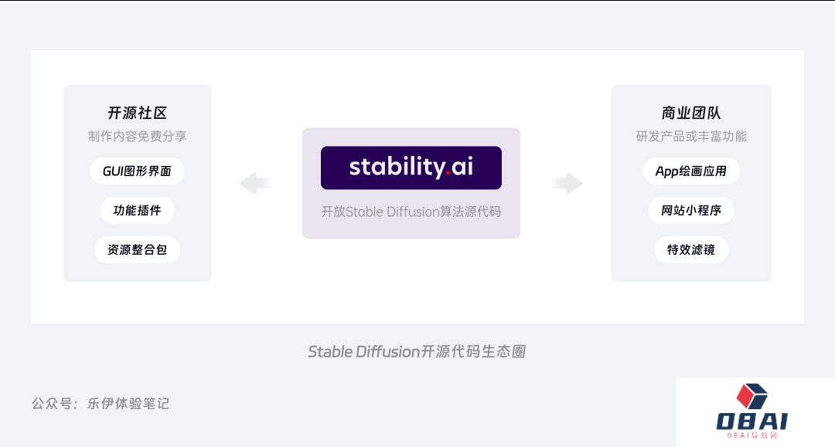
Task: Click the 制作内容免费分享 subtitle
Action: pyautogui.click(x=138, y=137)
